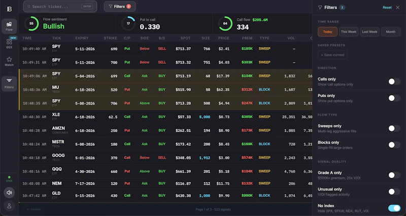Click the Newer pagination button

point(33,209)
